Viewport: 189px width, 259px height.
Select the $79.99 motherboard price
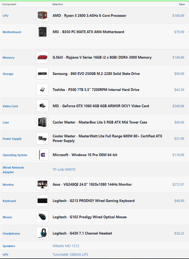click(179, 32)
